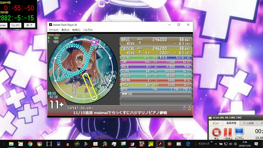263x148 pixels.
Task: Click the BASIC ACHV. score panel
Action: pos(156,41)
